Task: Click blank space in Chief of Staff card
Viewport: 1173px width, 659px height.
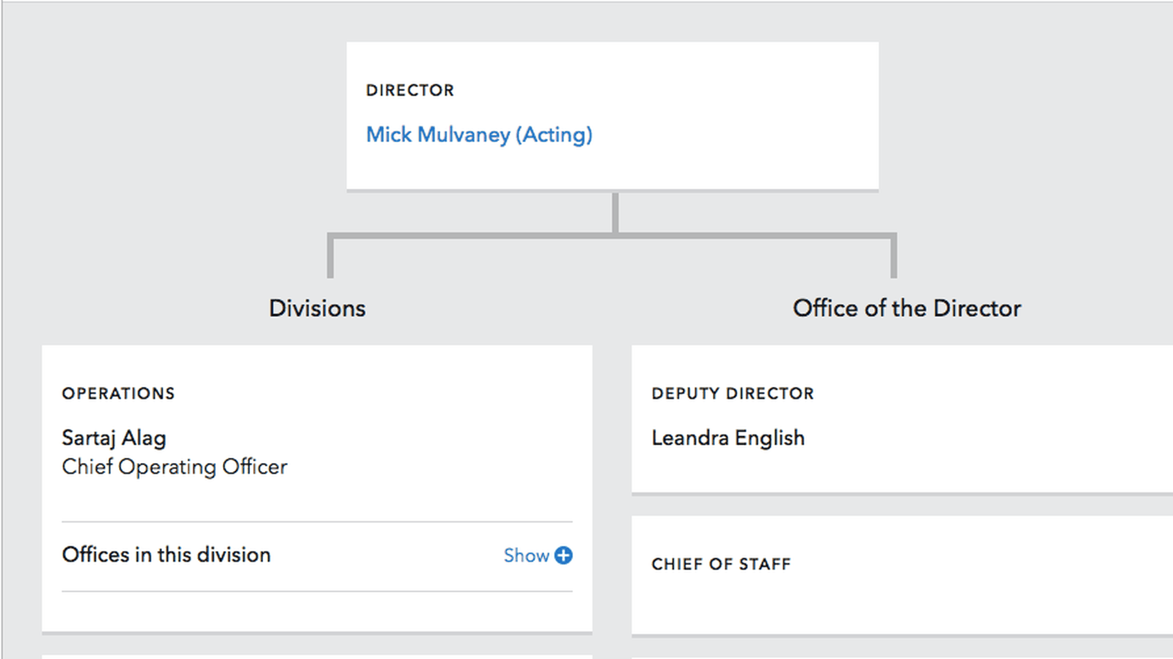Action: (x=947, y=598)
